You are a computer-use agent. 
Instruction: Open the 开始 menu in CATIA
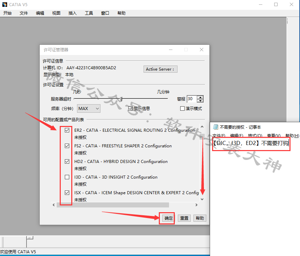pos(7,13)
